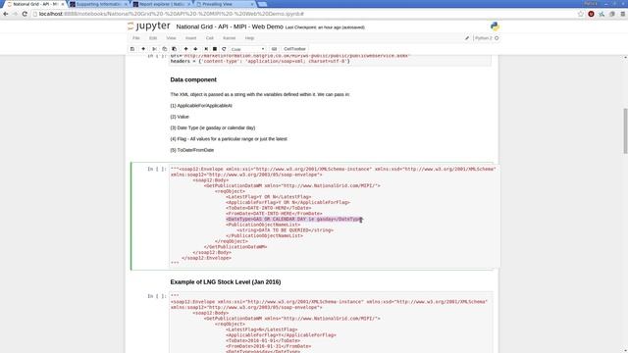Screen dimensions: 628x353
Task: Save notebook with the save icon
Action: (x=132, y=49)
